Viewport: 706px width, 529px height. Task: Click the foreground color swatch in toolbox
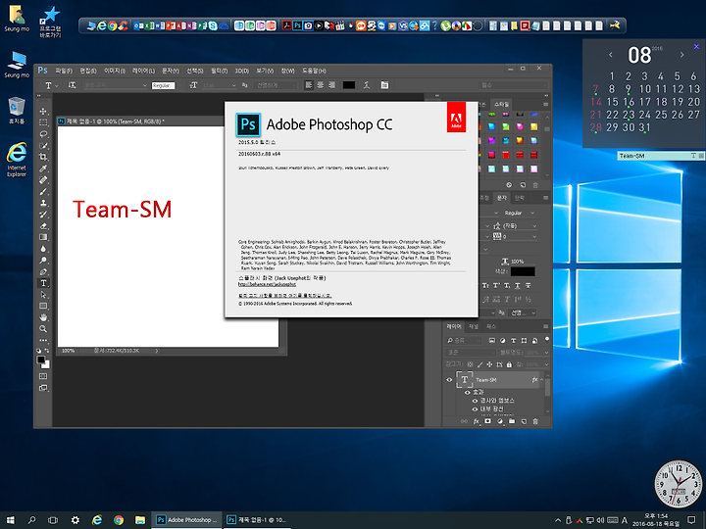pos(41,360)
